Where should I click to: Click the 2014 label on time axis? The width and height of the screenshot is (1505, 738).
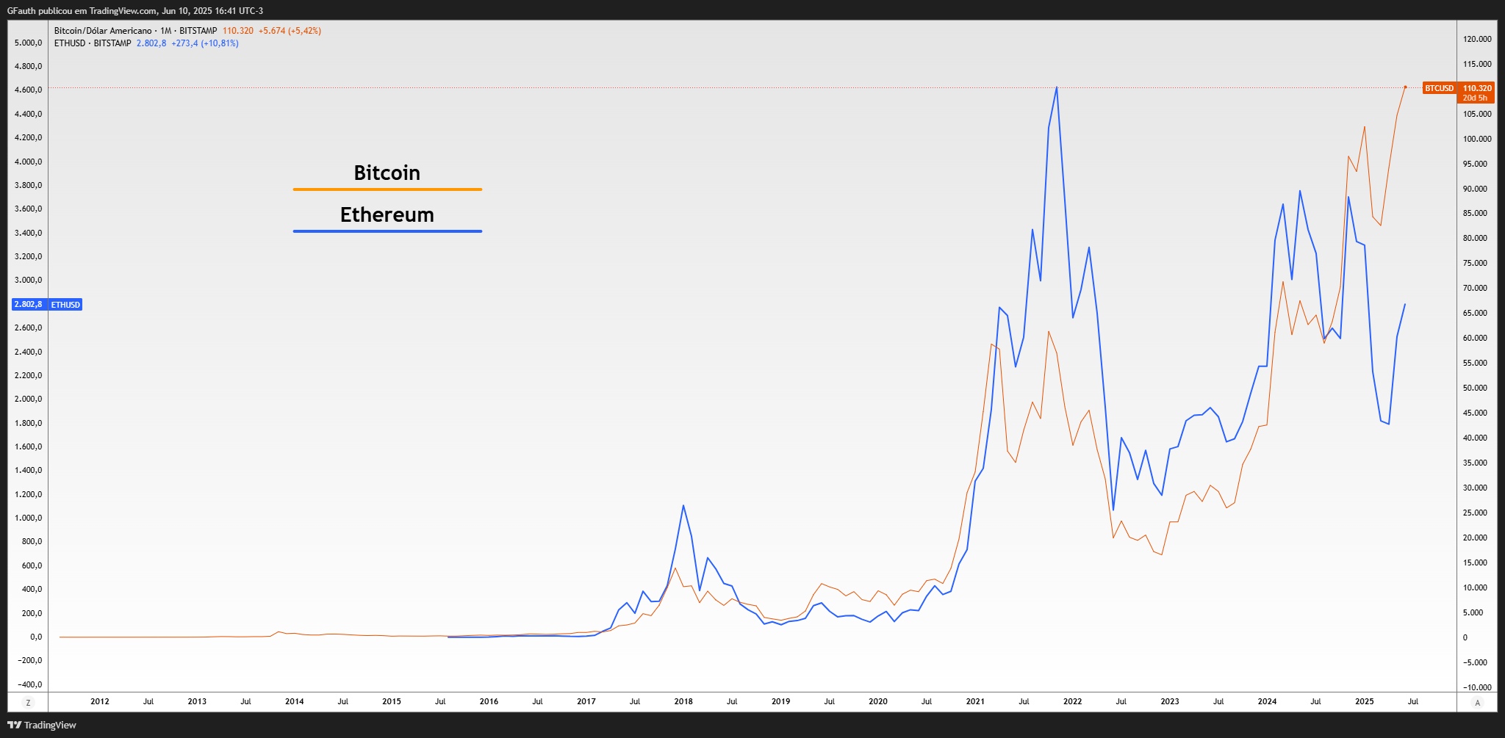[x=295, y=701]
